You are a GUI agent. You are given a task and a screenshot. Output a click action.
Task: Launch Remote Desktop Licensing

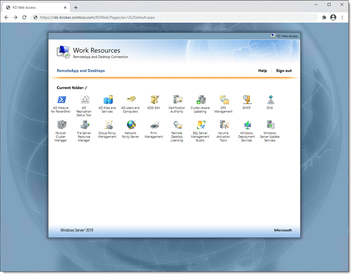coord(177,131)
